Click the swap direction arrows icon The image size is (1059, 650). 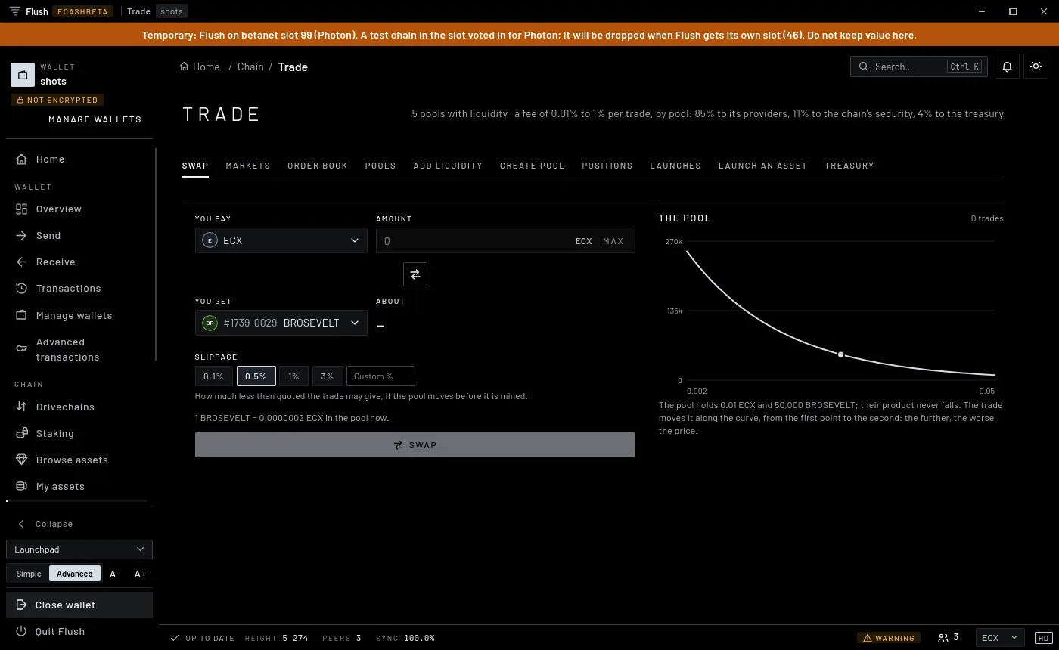(x=415, y=274)
